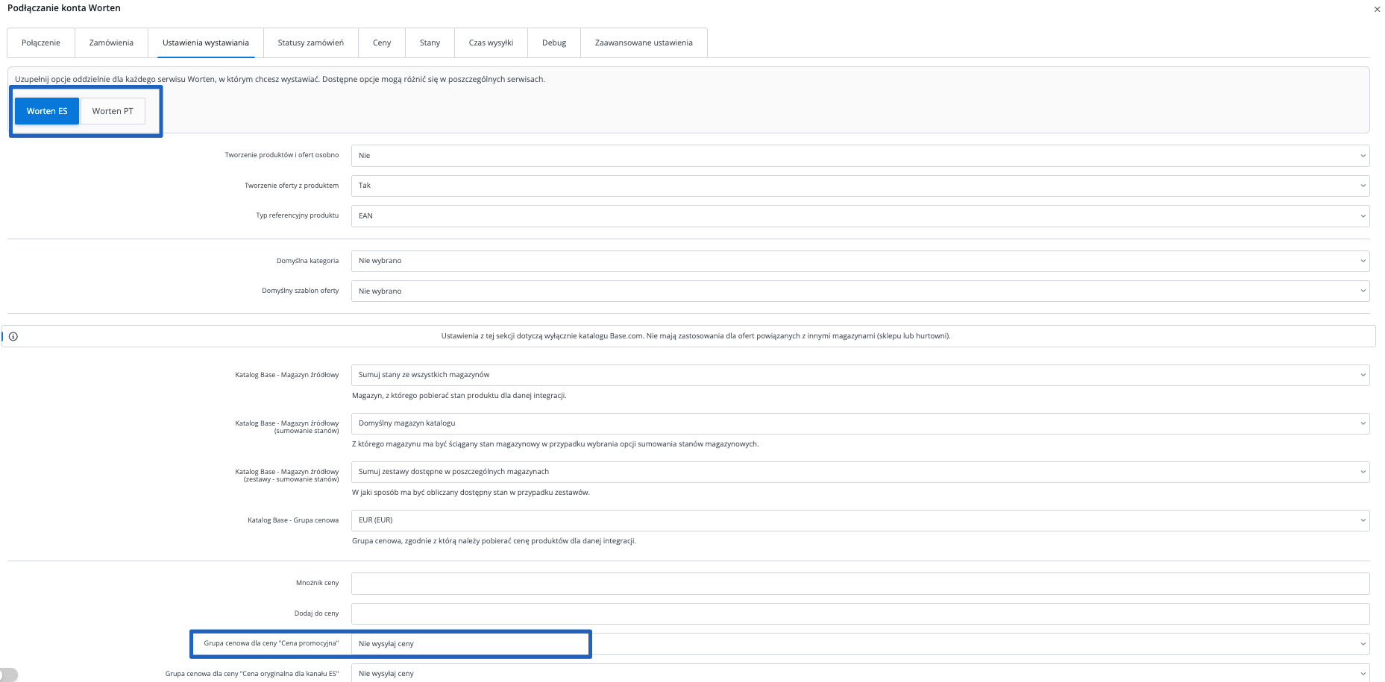Click the Mnożnik ceny input field
The height and width of the screenshot is (682, 1385).
860,584
